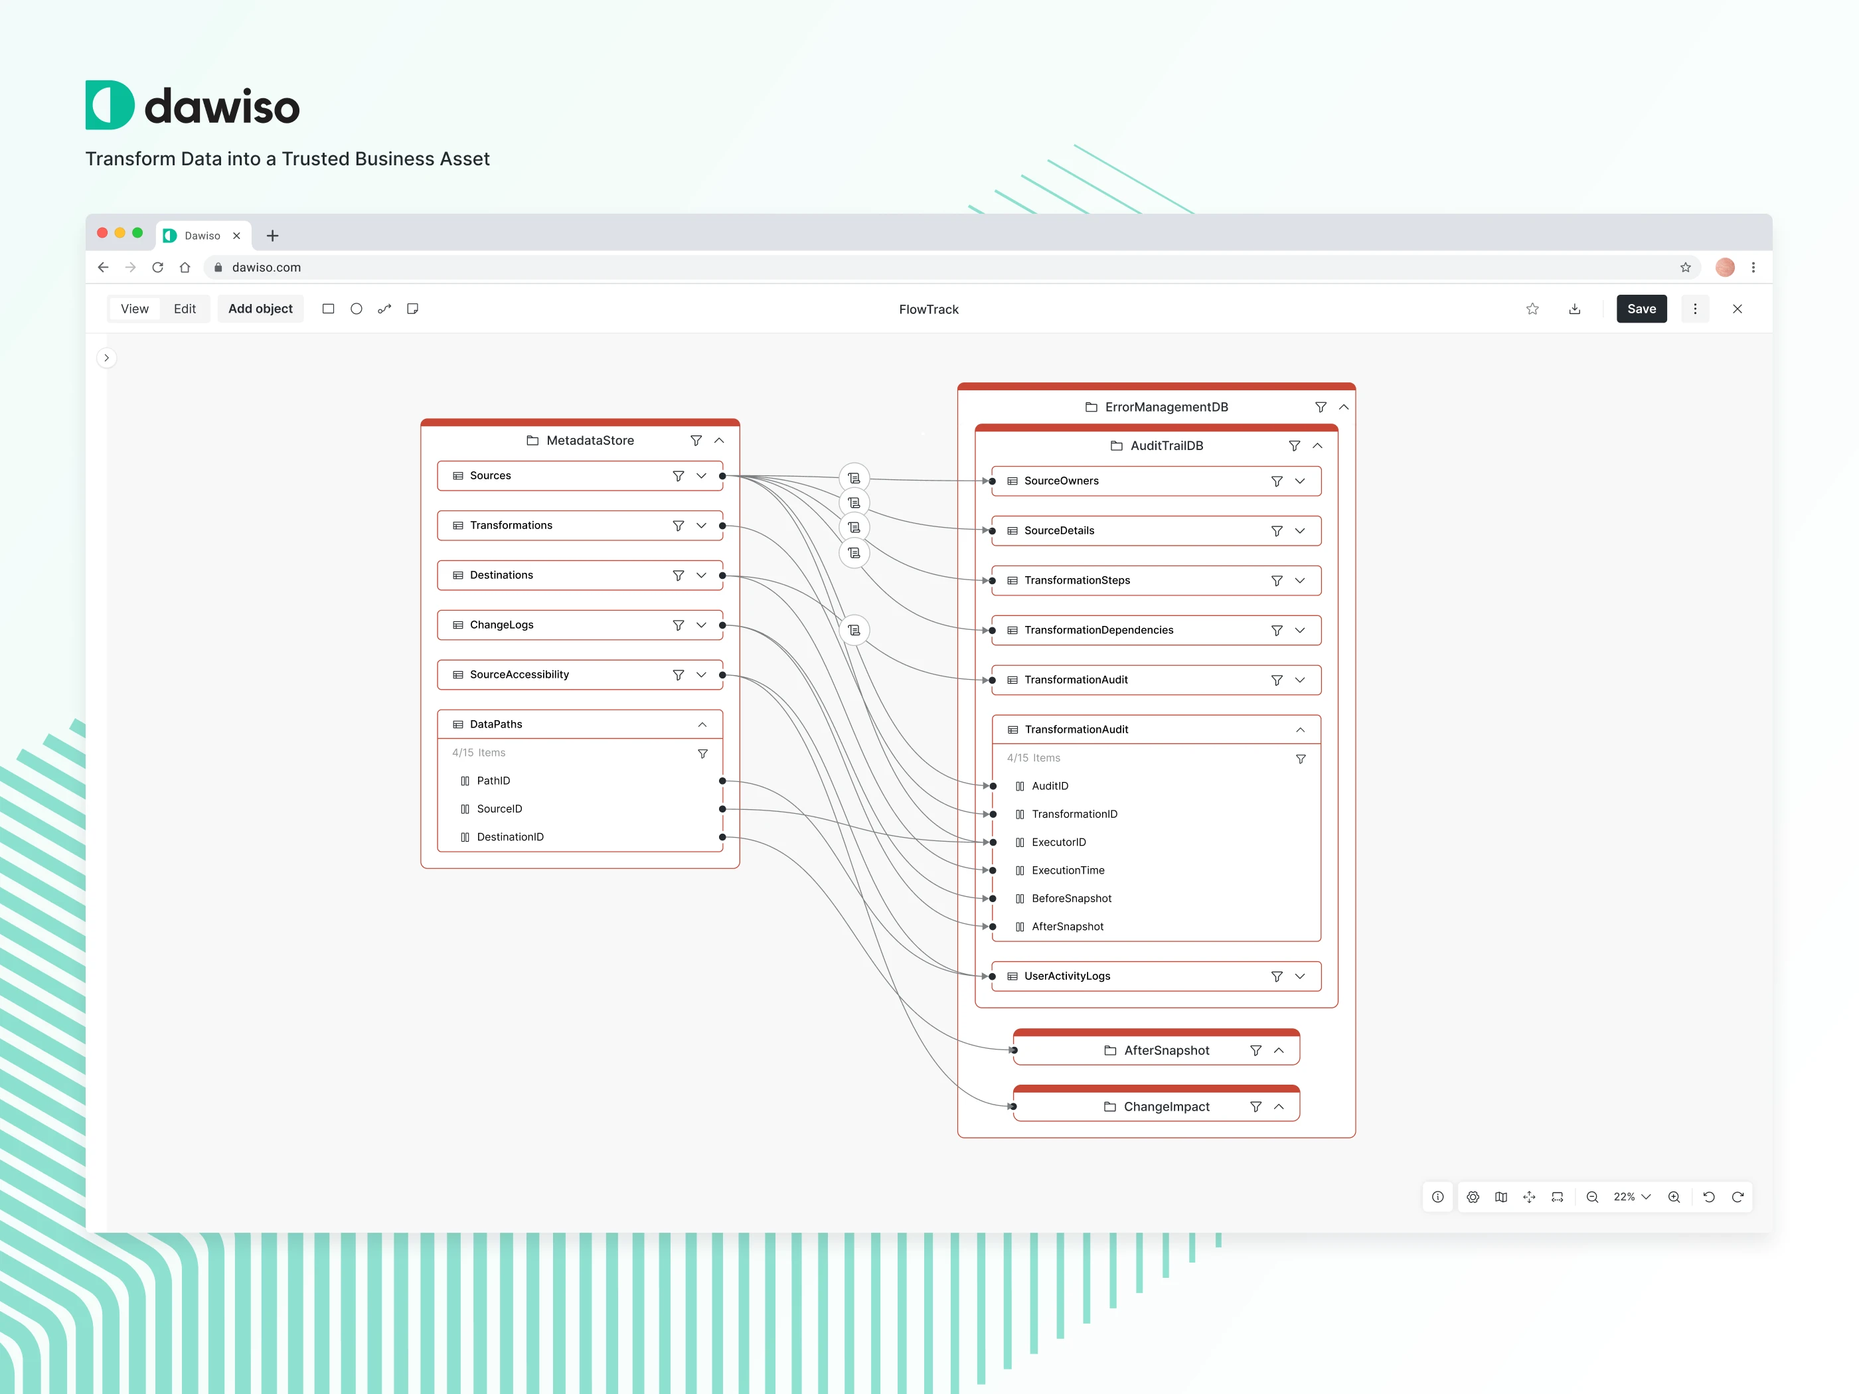
Task: Click the Add object button
Action: 260,309
